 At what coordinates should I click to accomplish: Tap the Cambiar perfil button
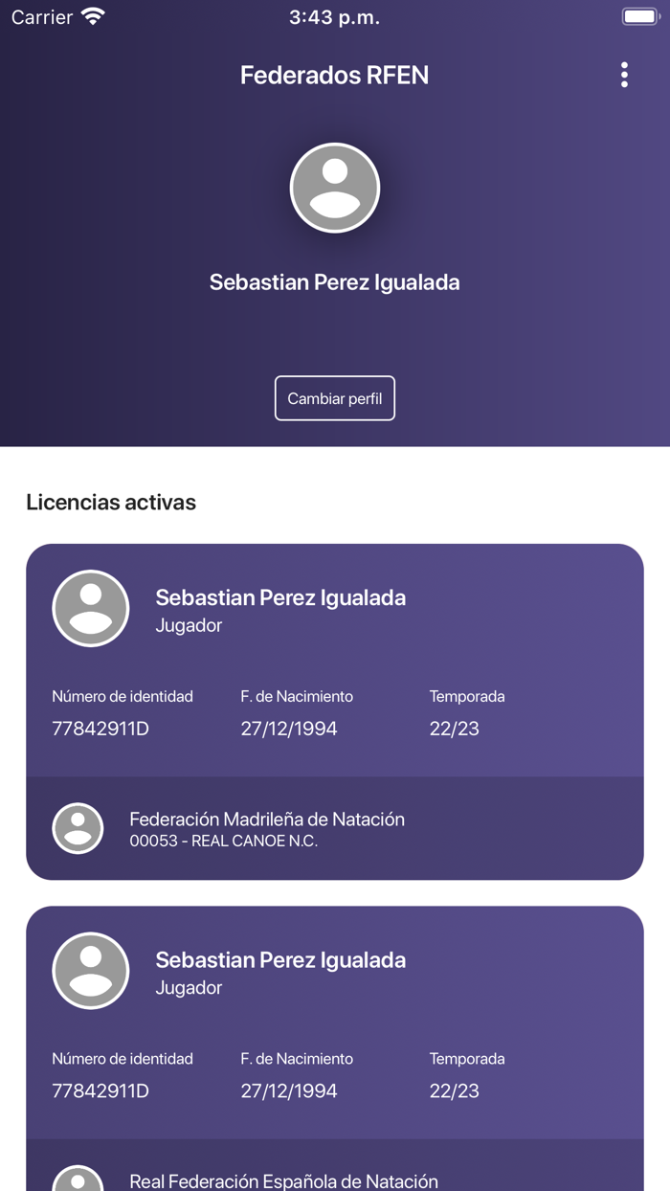[335, 398]
